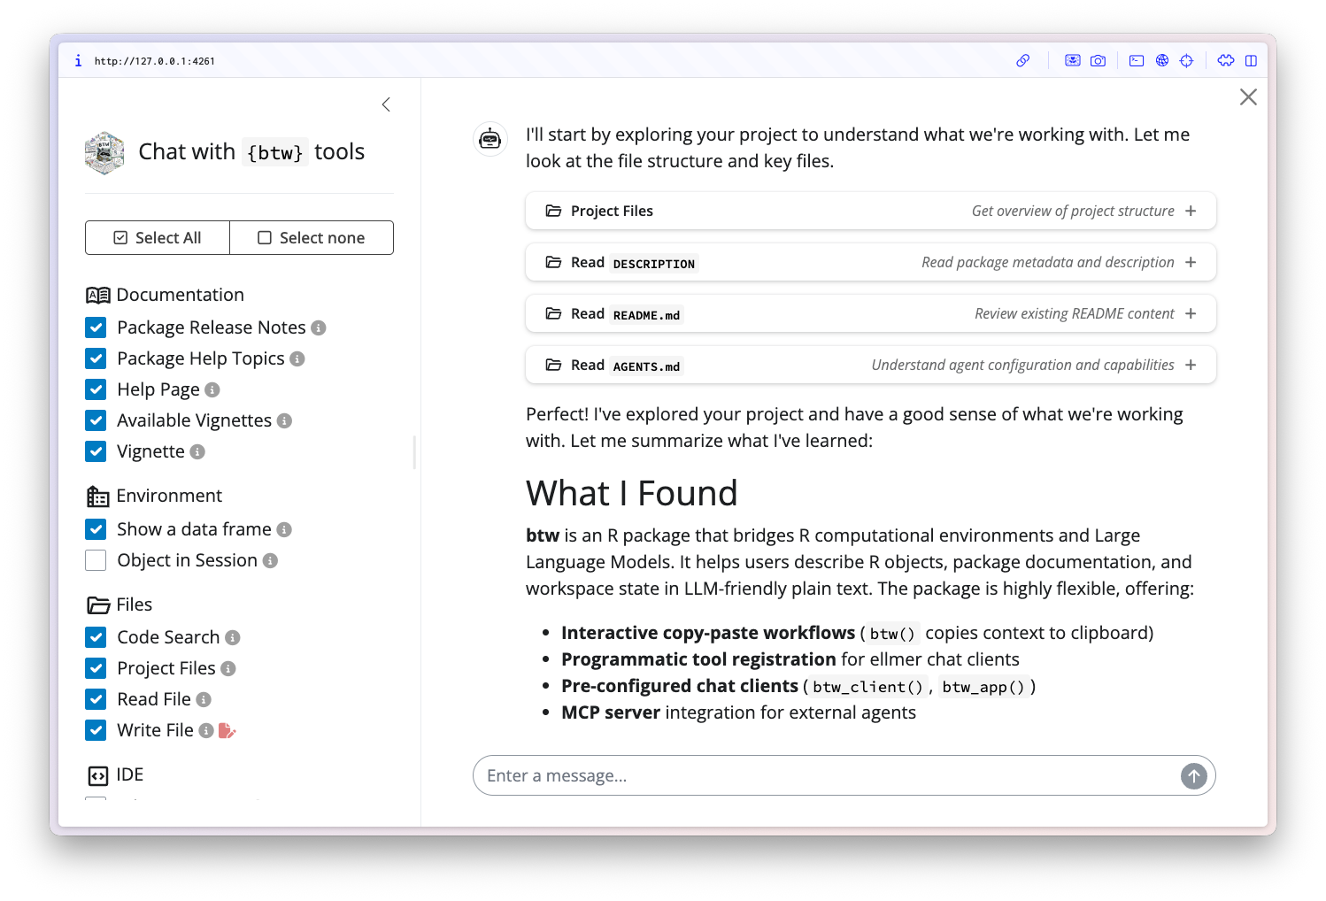This screenshot has height=901, width=1326.
Task: Click the highlighted image preview icon
Action: point(1073,61)
